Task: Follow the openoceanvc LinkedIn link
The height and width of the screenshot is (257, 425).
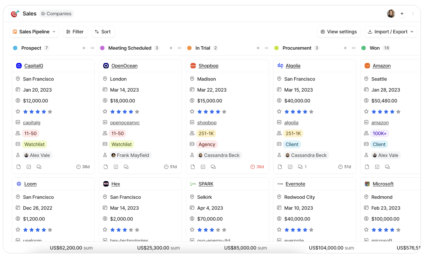Action: click(x=125, y=123)
